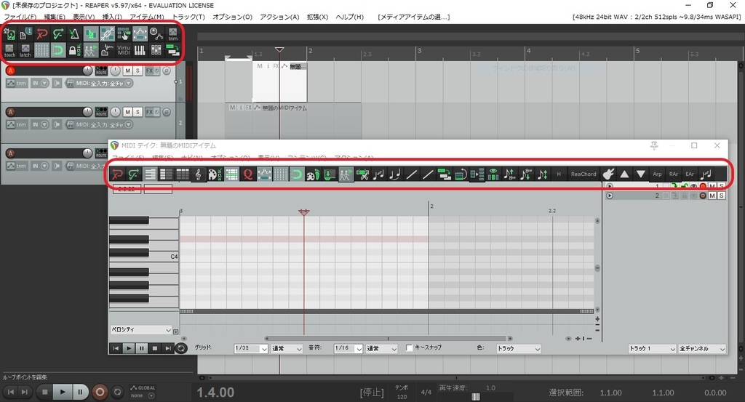The image size is (745, 402).
Task: Click the Arp button in MIDI toolbar
Action: point(657,174)
